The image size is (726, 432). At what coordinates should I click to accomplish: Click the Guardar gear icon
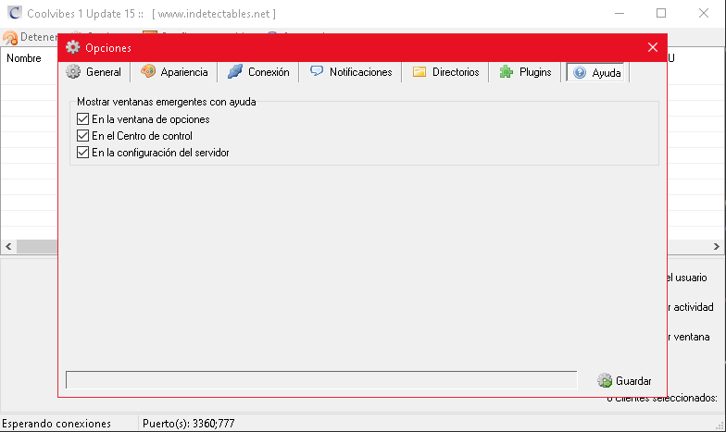pyautogui.click(x=606, y=380)
